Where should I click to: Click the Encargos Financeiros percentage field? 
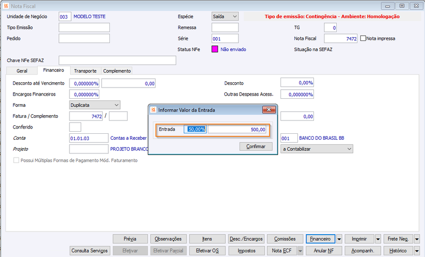coord(84,94)
